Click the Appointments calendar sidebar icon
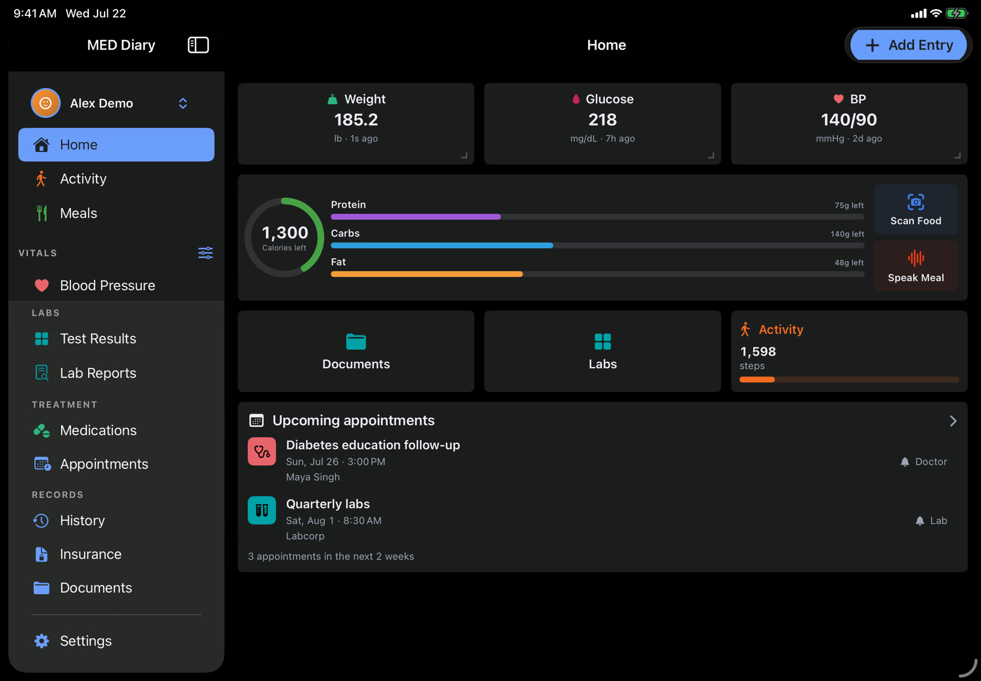 tap(43, 464)
